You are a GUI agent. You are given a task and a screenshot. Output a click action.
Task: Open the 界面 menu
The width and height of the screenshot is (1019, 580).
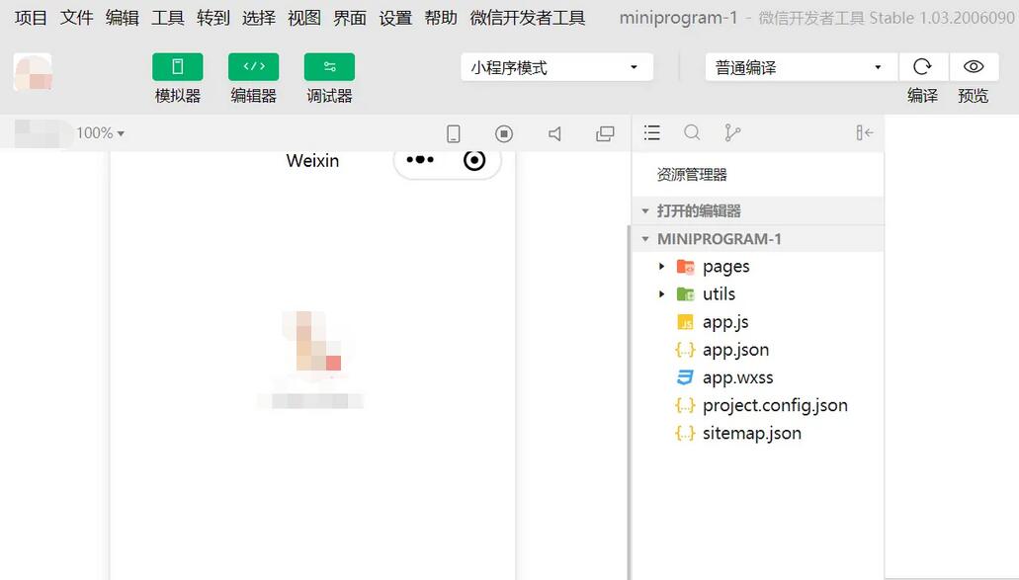point(350,18)
